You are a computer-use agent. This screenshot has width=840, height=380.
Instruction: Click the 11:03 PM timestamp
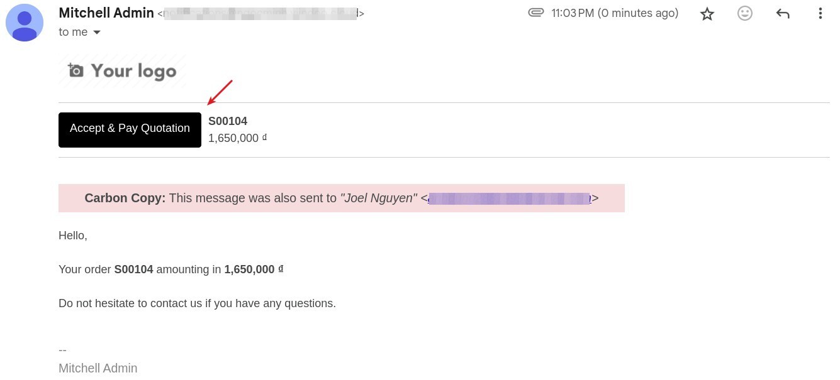coord(615,13)
